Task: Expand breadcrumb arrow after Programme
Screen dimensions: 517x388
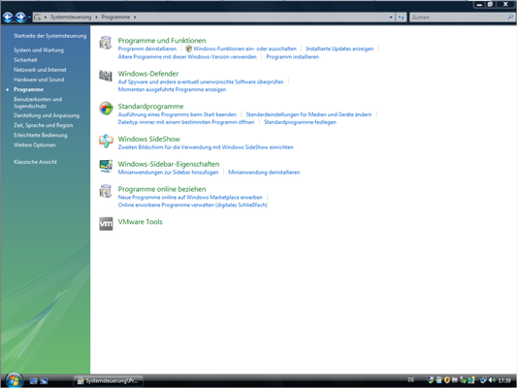Action: click(135, 17)
